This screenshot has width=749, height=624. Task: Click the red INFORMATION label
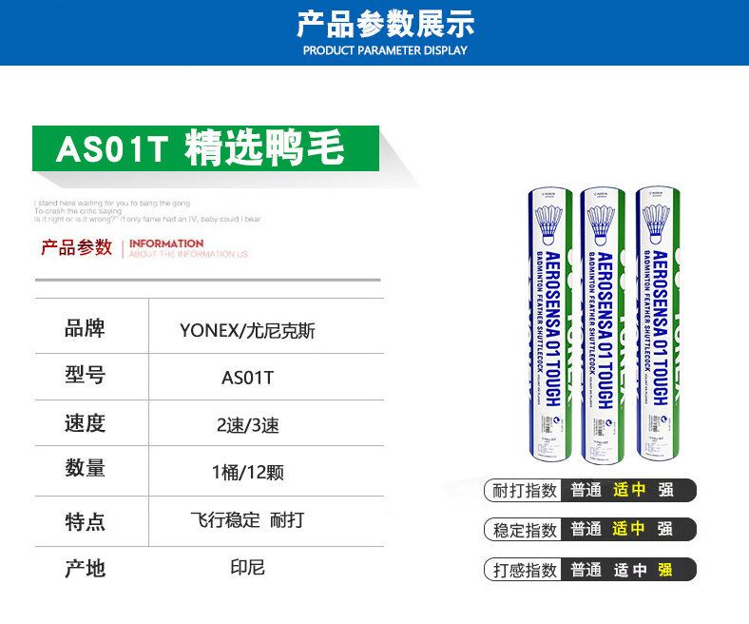pyautogui.click(x=166, y=244)
